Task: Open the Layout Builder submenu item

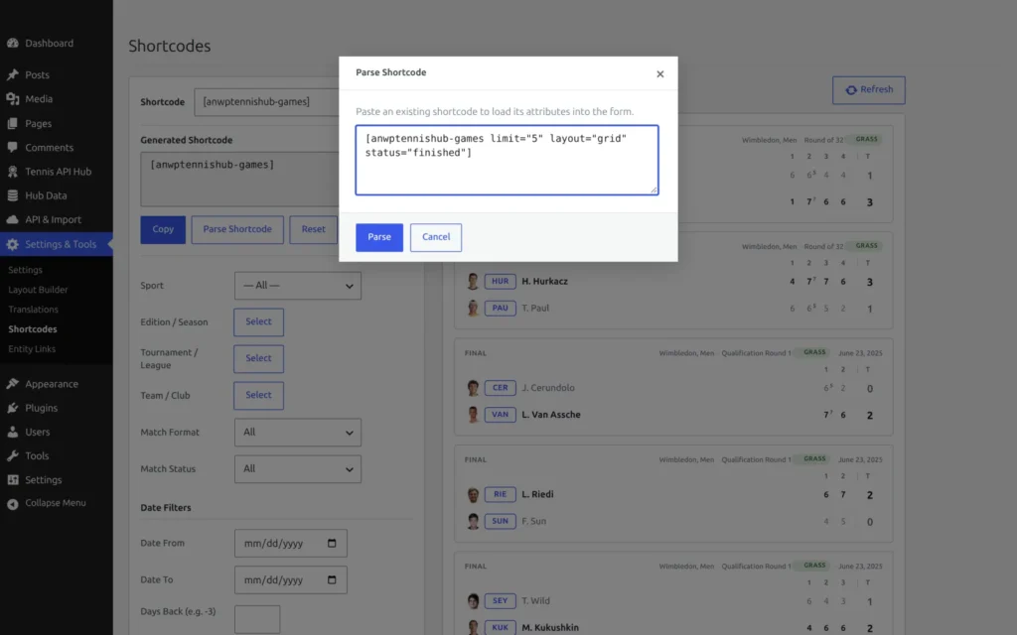Action: point(38,290)
